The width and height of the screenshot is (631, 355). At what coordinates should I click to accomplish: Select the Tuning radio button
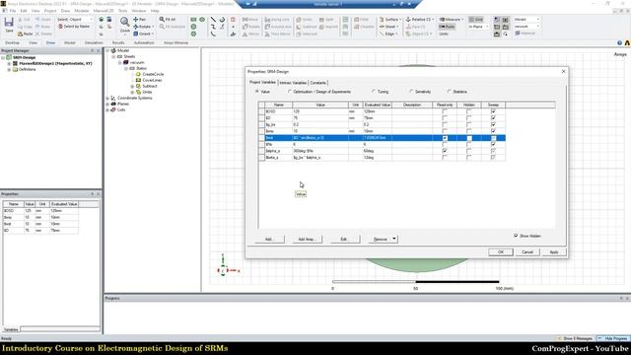pos(374,92)
